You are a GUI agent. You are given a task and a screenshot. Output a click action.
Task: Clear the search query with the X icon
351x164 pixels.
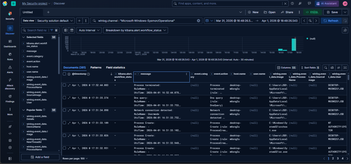199,21
